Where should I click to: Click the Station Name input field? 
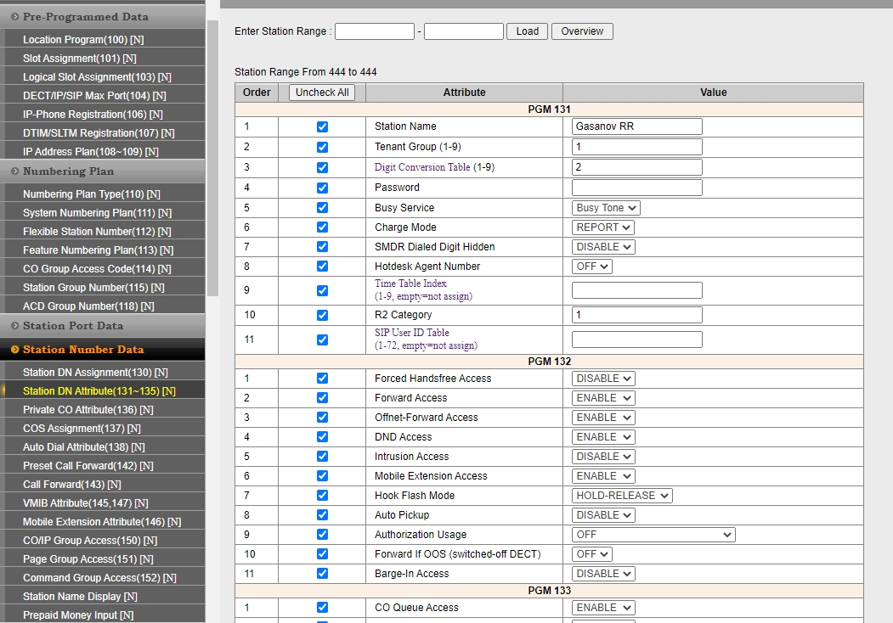pyautogui.click(x=637, y=126)
